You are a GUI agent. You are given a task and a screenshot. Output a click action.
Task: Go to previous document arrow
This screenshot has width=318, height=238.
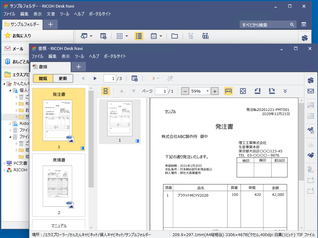(83, 78)
